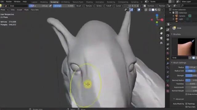Image resolution: width=197 pixels, height=110 pixels.
Task: Toggle X-ray display in viewport header
Action: (146, 10)
